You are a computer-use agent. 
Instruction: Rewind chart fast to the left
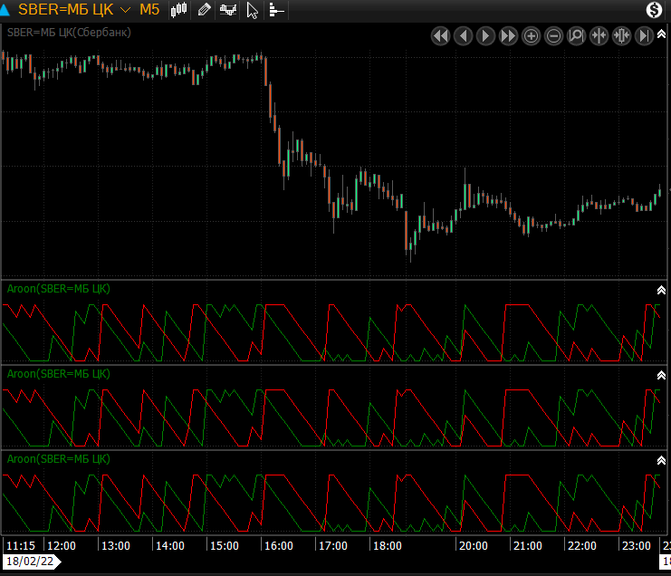tap(441, 36)
